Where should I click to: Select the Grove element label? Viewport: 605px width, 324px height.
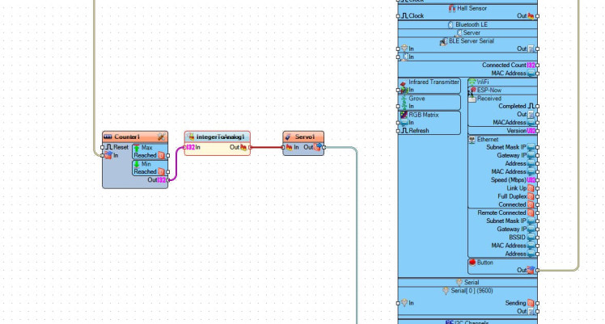coord(417,98)
